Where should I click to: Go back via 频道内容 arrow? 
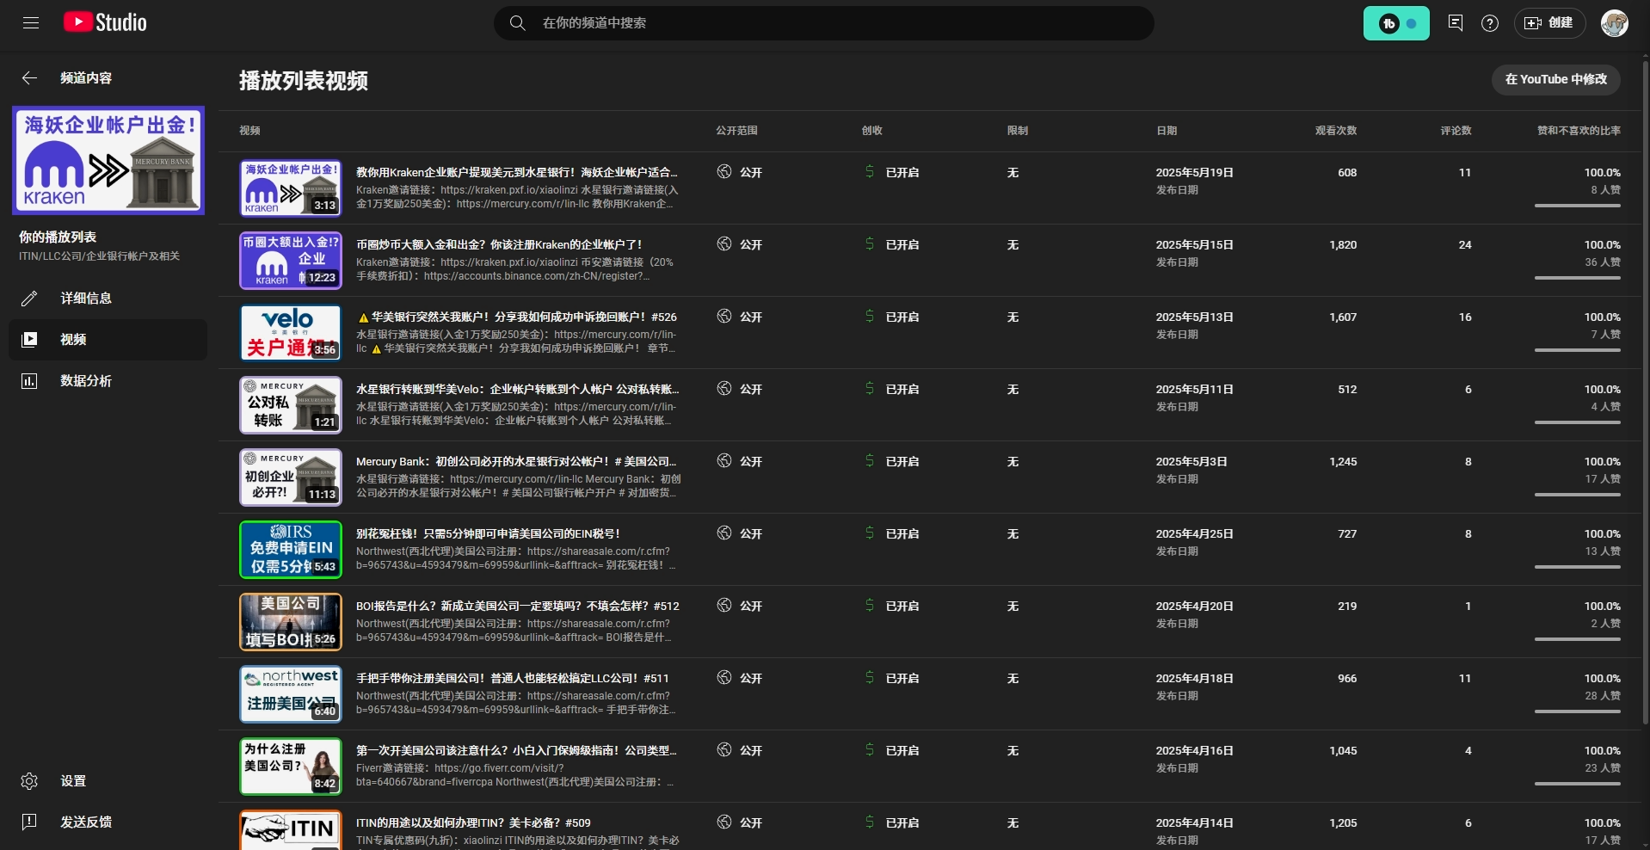pyautogui.click(x=29, y=78)
